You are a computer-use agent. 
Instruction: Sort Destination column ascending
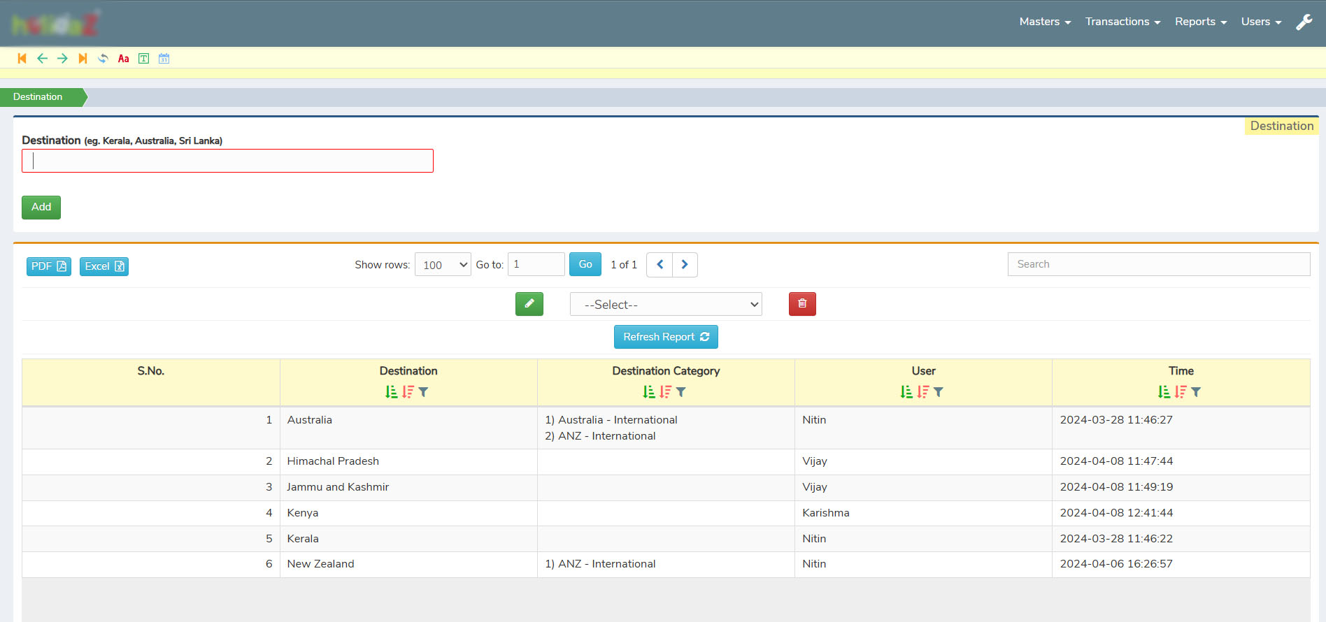pyautogui.click(x=392, y=392)
